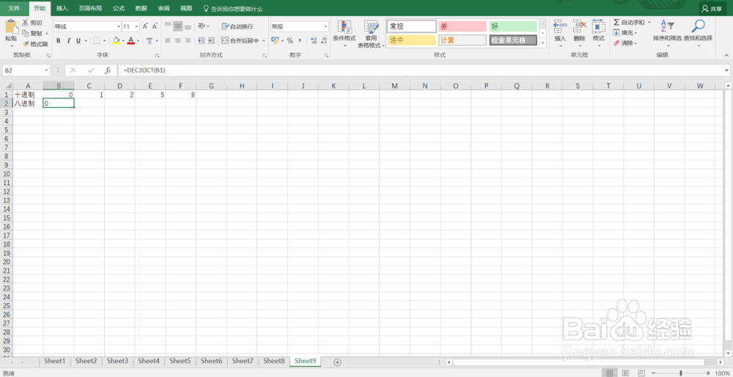
Task: Open merge and center dropdown arrow
Action: pyautogui.click(x=264, y=40)
